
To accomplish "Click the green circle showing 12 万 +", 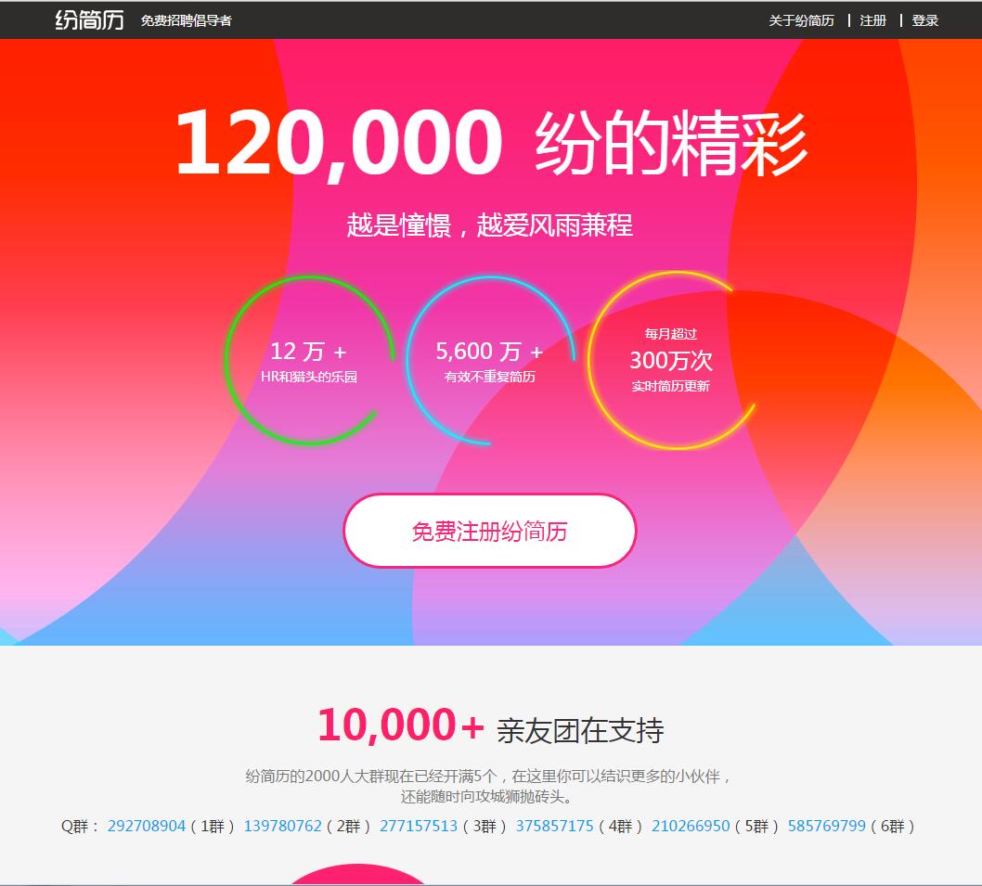I will tap(309, 360).
